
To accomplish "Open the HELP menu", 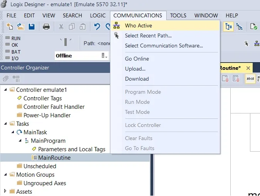I will coord(231,15).
